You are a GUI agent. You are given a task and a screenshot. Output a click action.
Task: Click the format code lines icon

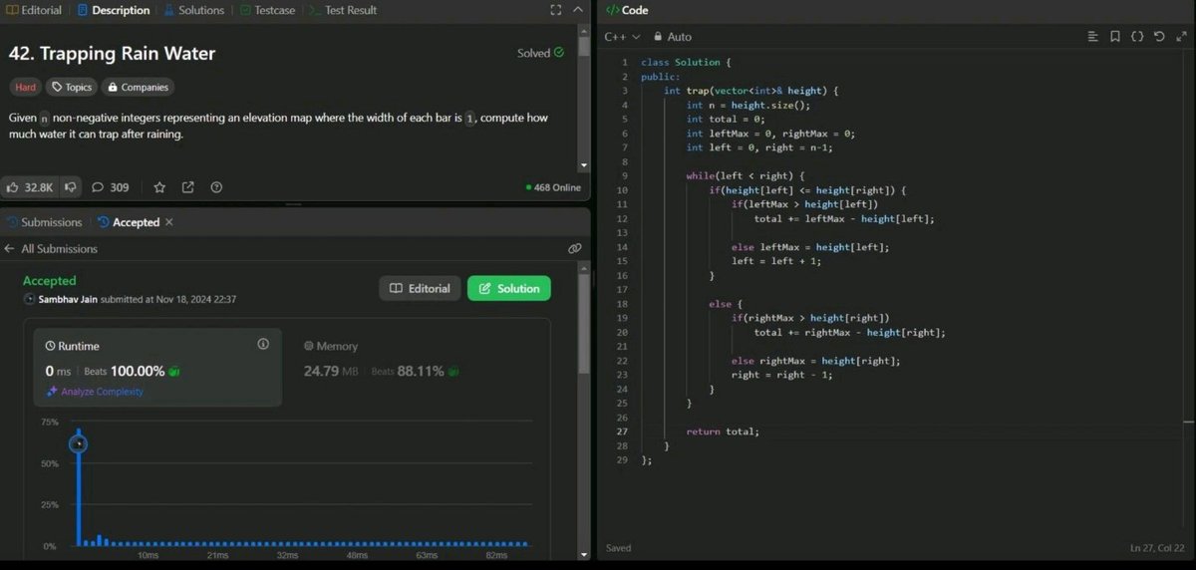point(1092,37)
